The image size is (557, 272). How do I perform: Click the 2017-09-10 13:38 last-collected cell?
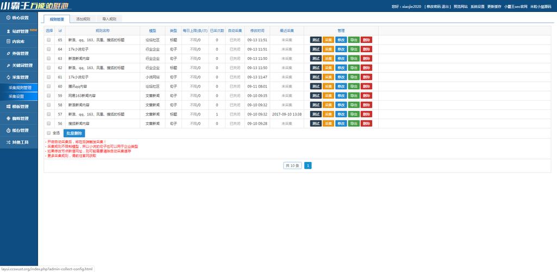pos(287,114)
